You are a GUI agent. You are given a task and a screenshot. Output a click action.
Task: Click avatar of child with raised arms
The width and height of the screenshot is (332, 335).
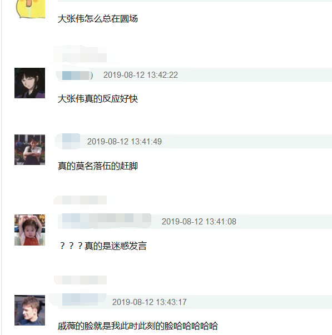[29, 230]
